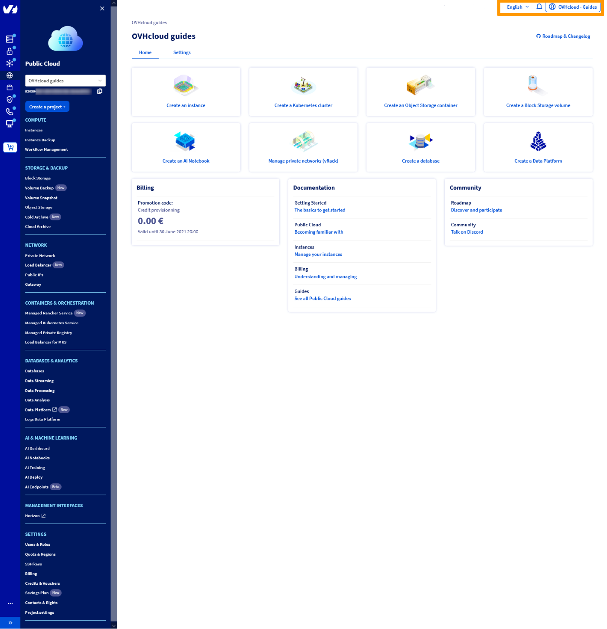
Task: Open the OVHcloud - Guides account menu
Action: (572, 7)
